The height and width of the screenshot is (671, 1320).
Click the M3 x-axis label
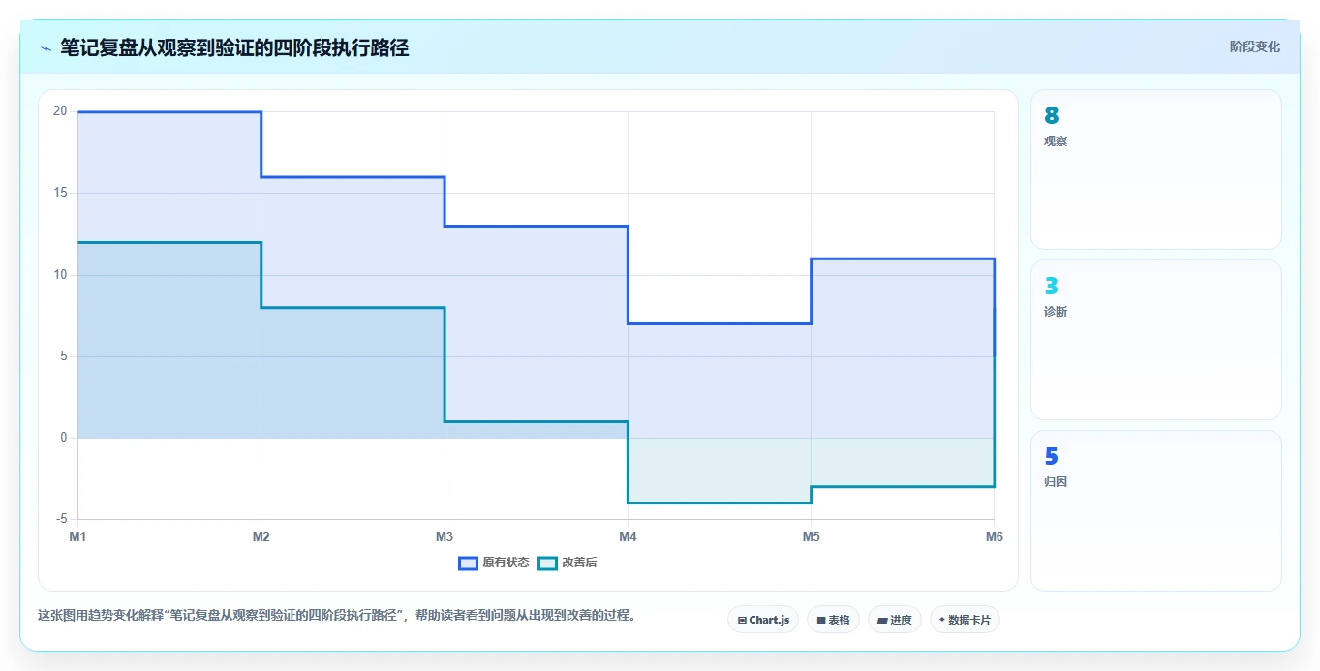[x=445, y=535]
